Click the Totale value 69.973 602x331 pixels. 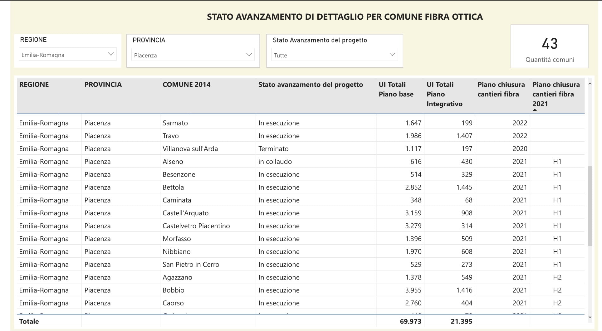pyautogui.click(x=410, y=321)
